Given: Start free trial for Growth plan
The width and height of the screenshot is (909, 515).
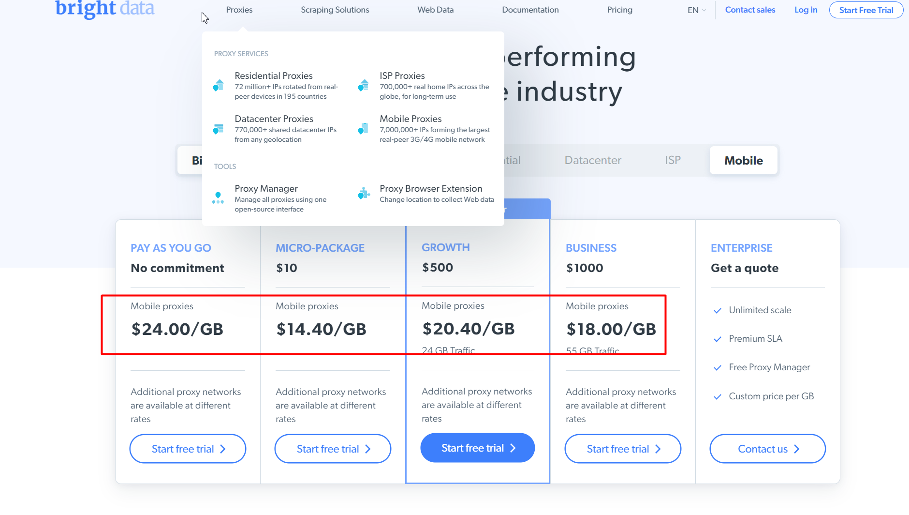Looking at the screenshot, I should [478, 448].
